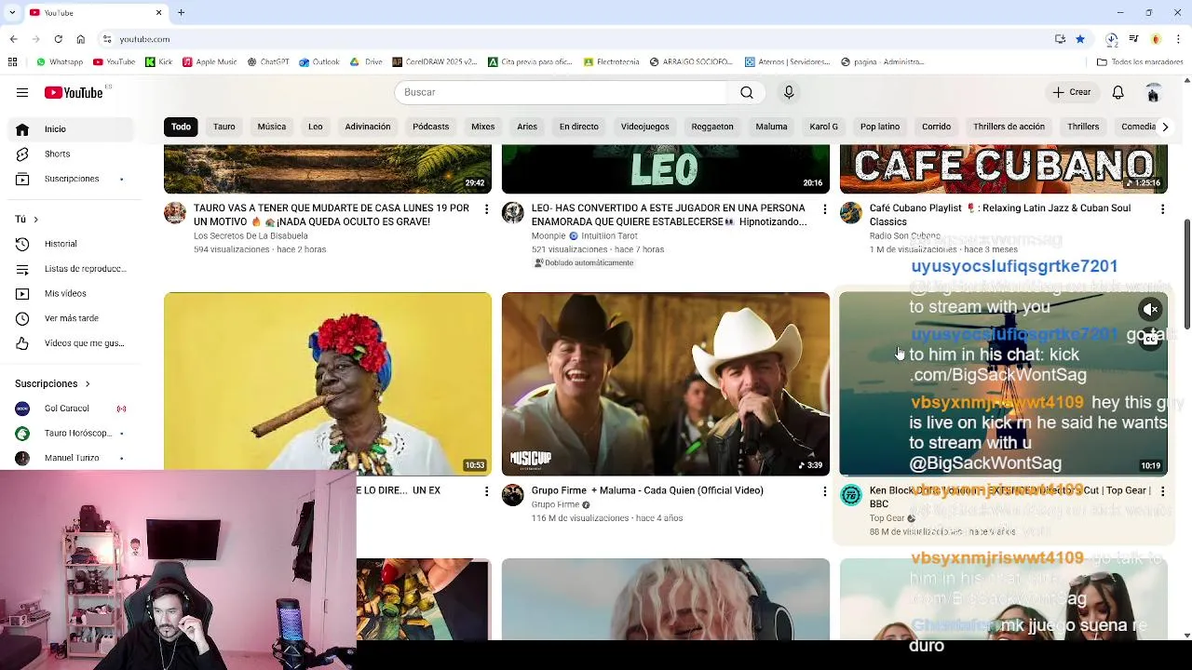Open Tauro Horóscopo channel subscription
Image resolution: width=1192 pixels, height=670 pixels.
pos(71,434)
